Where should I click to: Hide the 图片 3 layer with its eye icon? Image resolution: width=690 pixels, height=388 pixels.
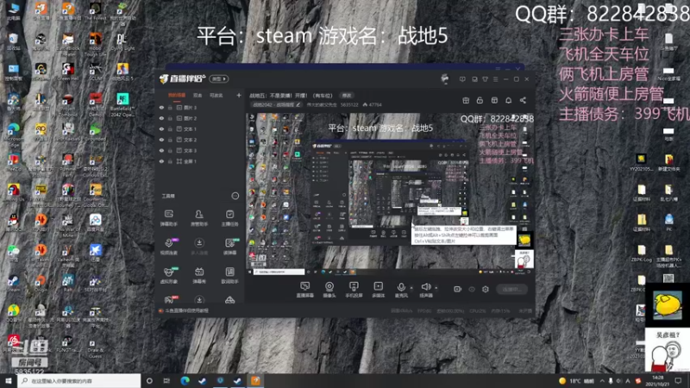pyautogui.click(x=161, y=107)
